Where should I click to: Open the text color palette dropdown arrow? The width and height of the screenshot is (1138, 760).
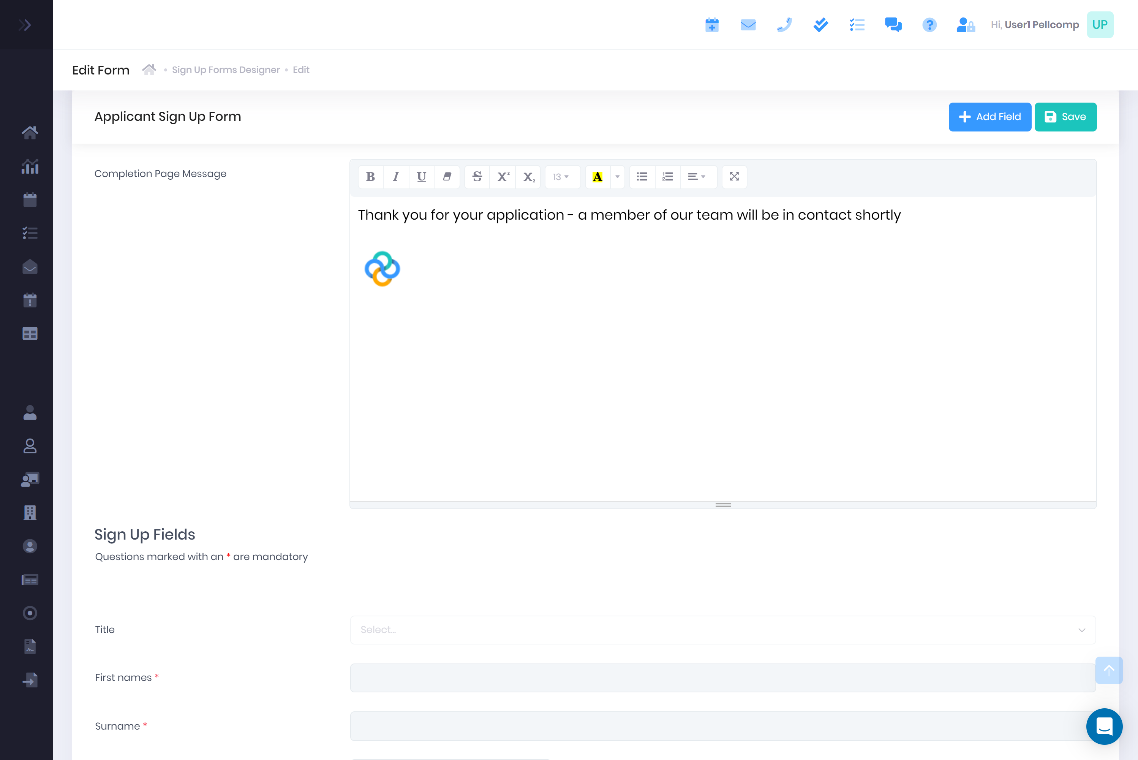[x=617, y=176]
